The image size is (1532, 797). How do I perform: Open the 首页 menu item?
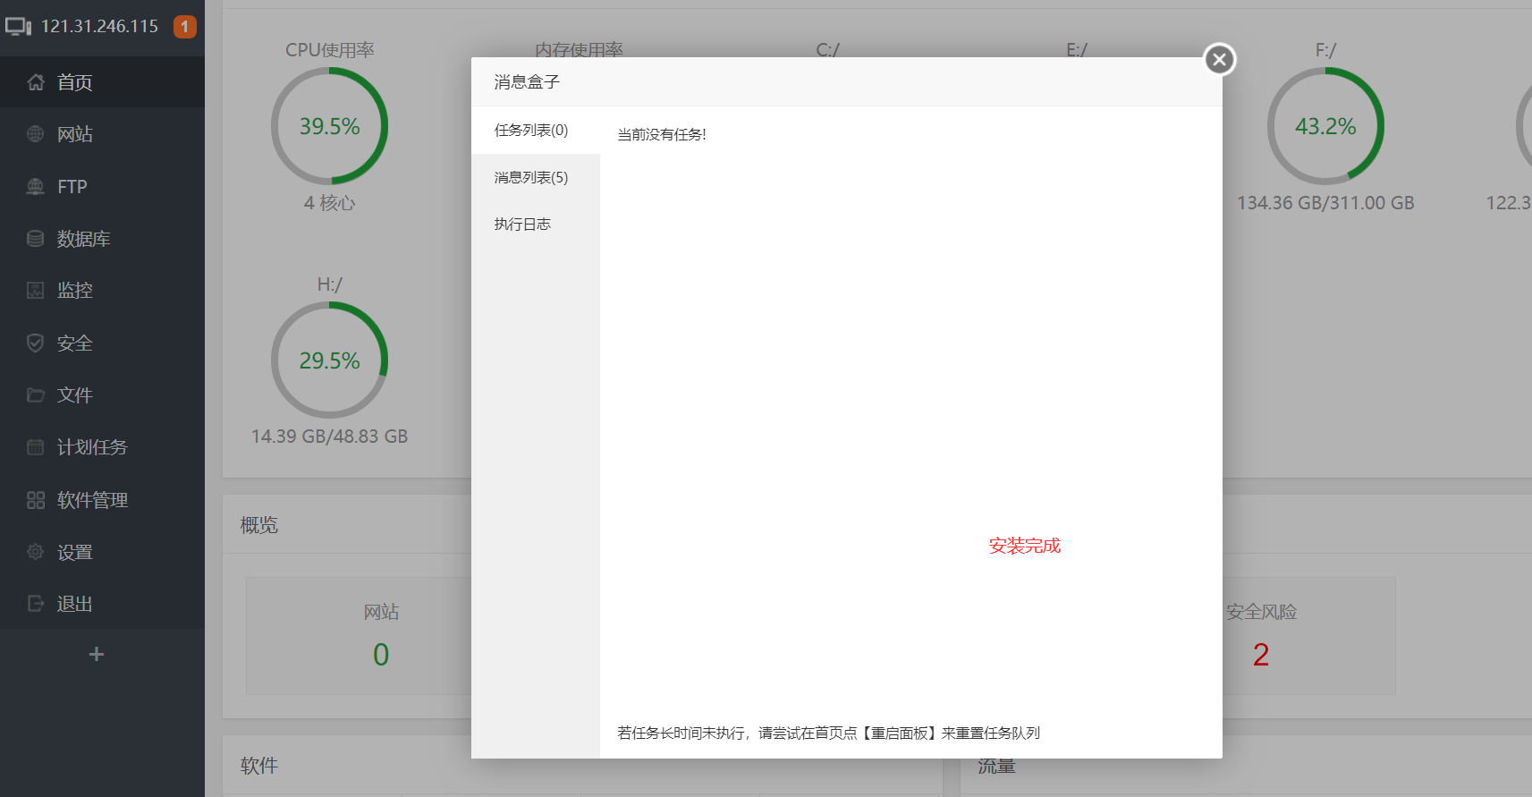click(102, 82)
